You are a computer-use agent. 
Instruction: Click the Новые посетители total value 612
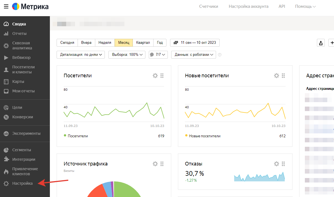point(282,136)
